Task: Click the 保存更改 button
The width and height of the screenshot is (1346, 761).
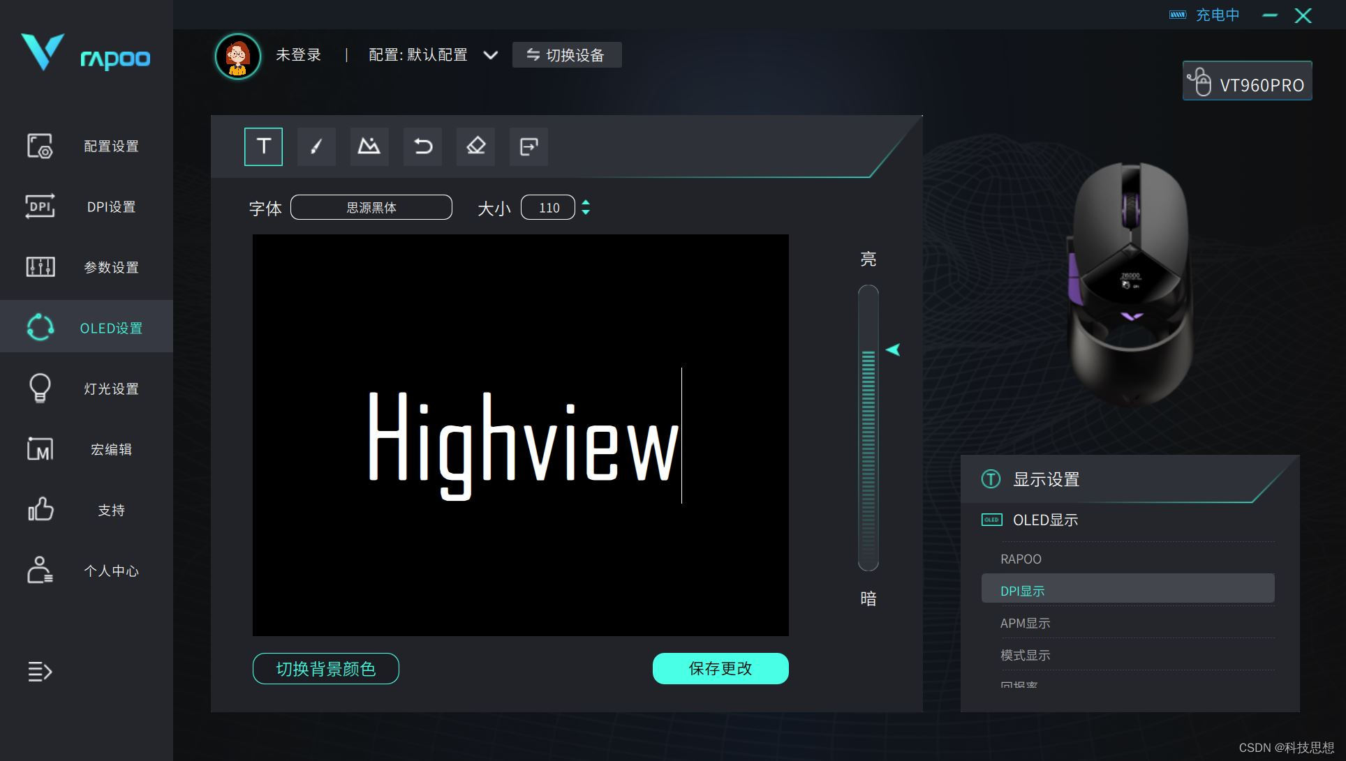Action: pos(720,668)
